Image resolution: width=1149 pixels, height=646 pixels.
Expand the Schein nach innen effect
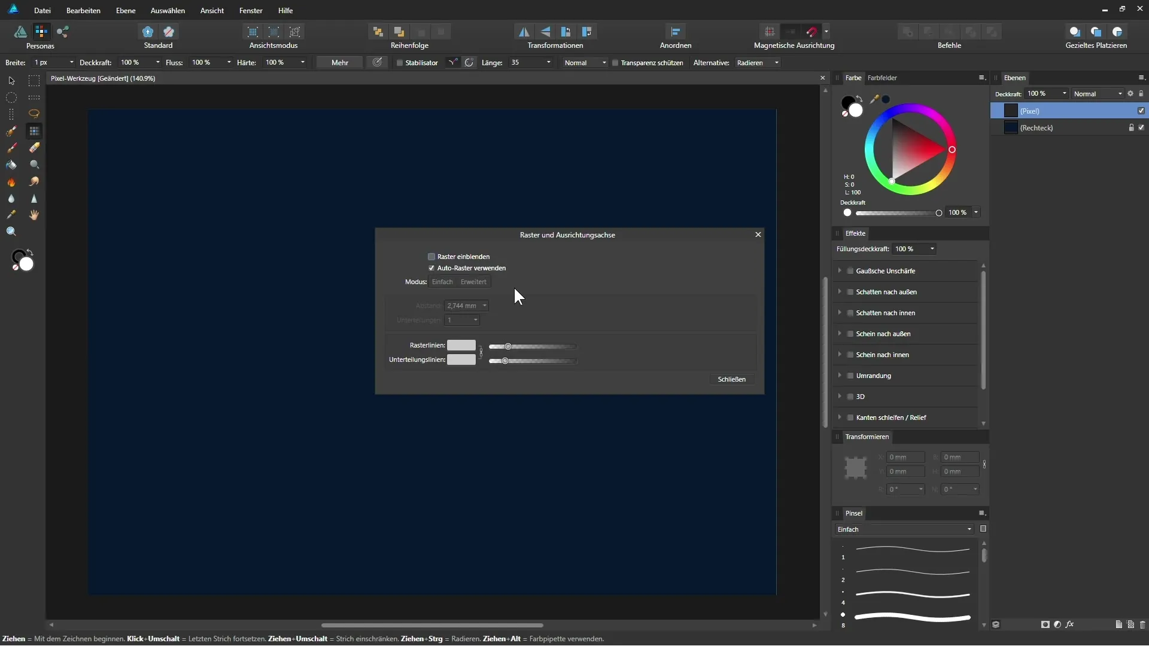[x=840, y=355]
